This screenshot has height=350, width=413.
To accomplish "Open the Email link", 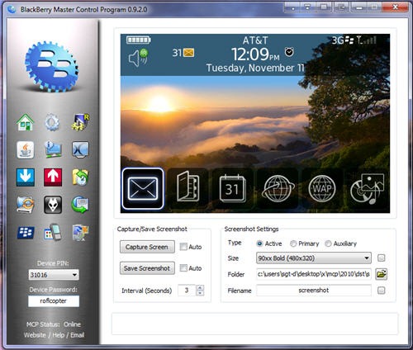I will tap(78, 335).
